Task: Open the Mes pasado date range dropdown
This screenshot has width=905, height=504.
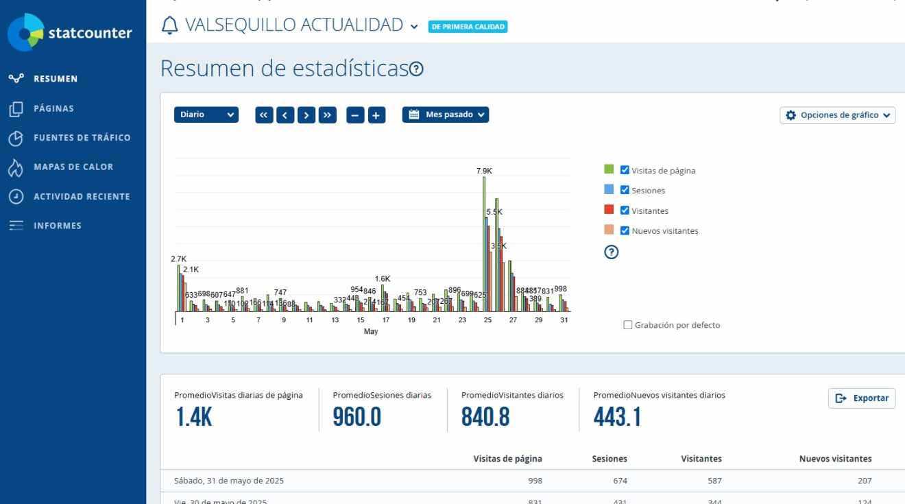Action: pyautogui.click(x=446, y=115)
